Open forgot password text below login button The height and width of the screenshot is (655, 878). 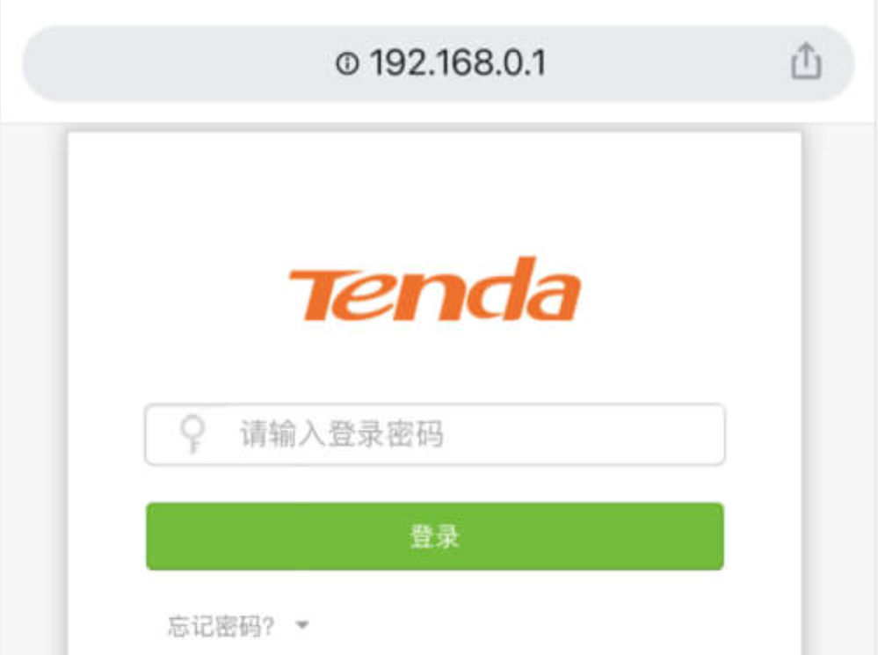(x=221, y=626)
